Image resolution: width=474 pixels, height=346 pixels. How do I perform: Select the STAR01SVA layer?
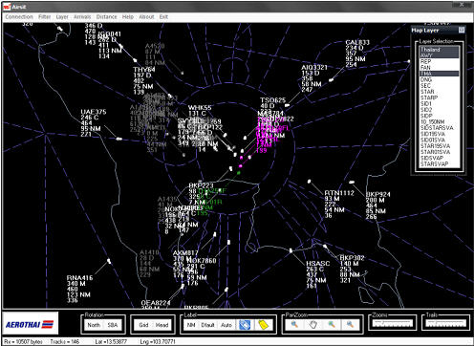(x=440, y=152)
